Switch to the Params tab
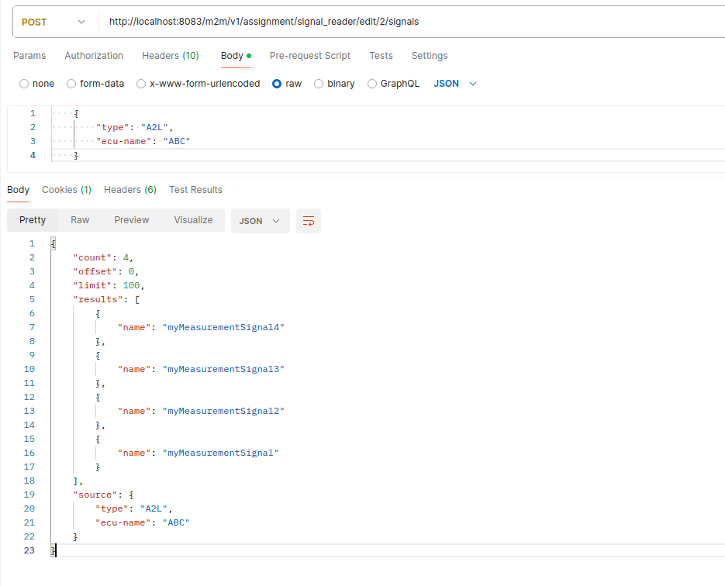 pos(29,56)
